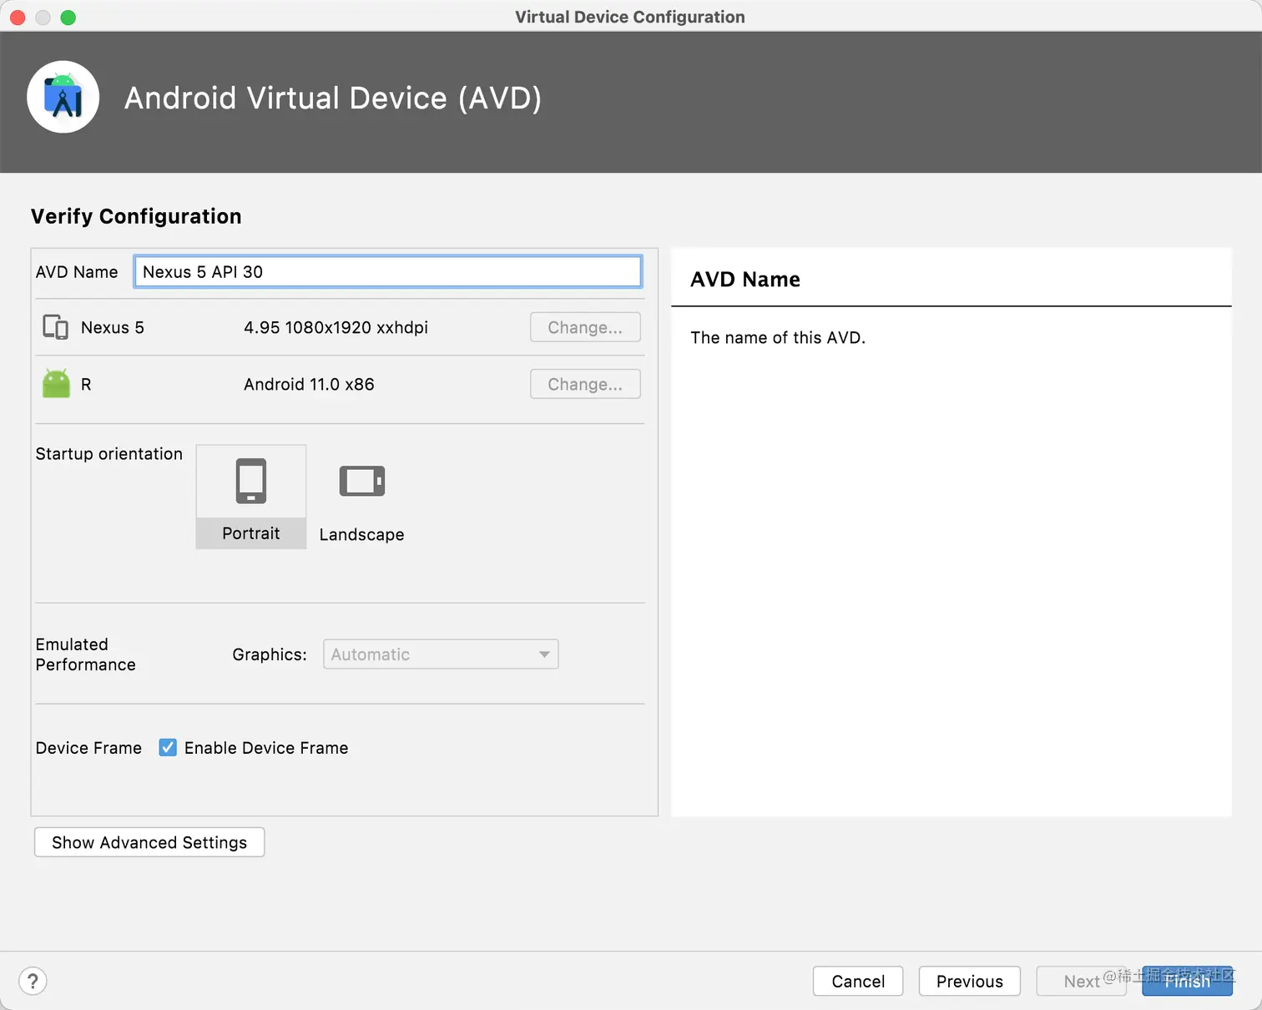Click the 'Graphics:' label
Image resolution: width=1262 pixels, height=1010 pixels.
click(270, 654)
